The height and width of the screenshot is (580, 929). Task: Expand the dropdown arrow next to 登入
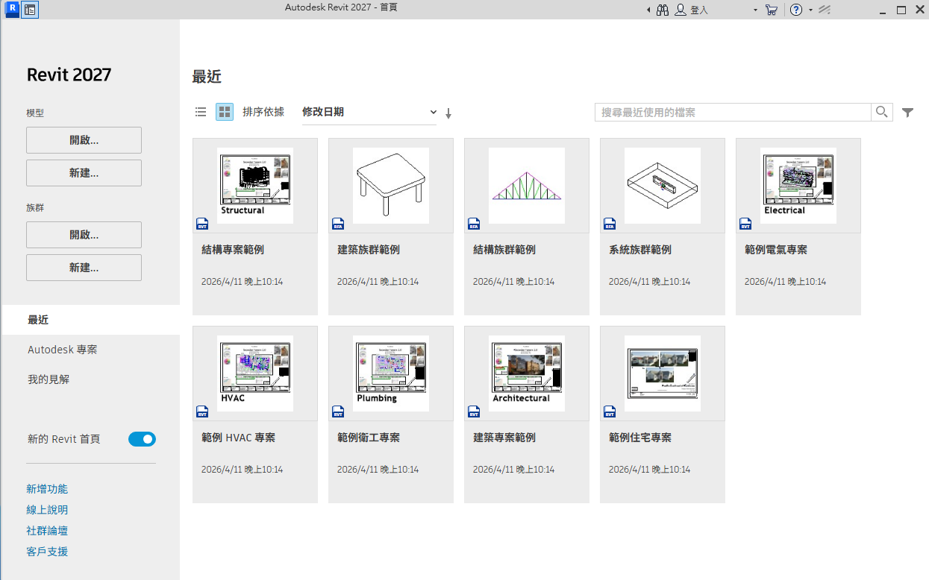[755, 10]
